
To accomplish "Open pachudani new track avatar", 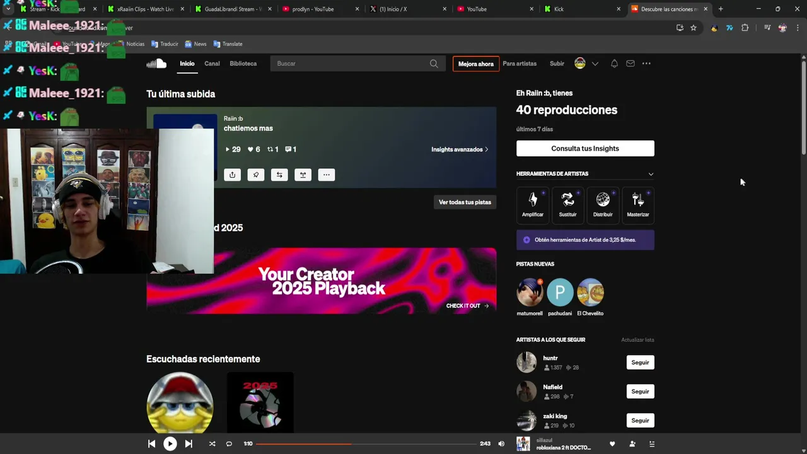I will tap(560, 293).
